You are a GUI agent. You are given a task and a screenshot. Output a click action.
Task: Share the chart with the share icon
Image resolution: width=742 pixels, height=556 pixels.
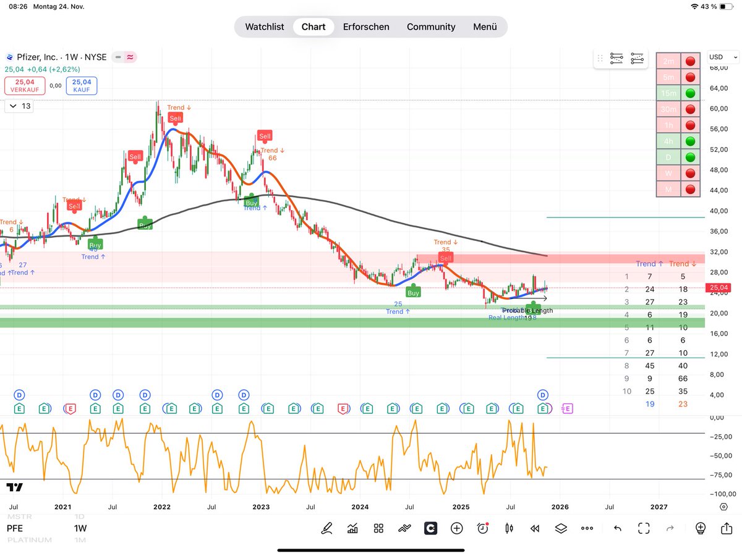726,528
